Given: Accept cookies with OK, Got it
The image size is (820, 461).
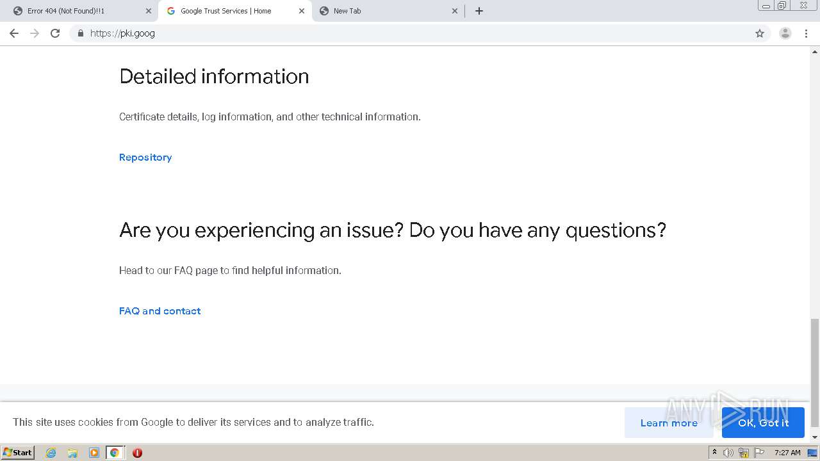Looking at the screenshot, I should [x=763, y=423].
